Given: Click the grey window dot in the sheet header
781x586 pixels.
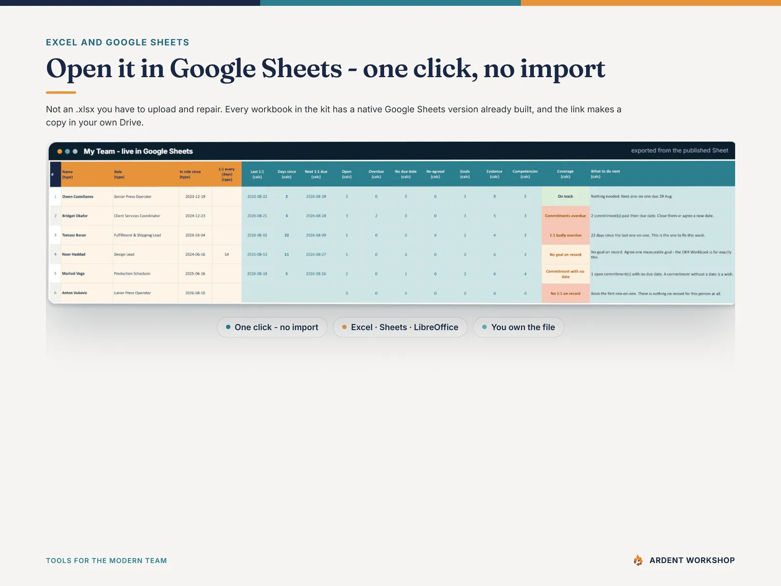Looking at the screenshot, I should point(75,151).
